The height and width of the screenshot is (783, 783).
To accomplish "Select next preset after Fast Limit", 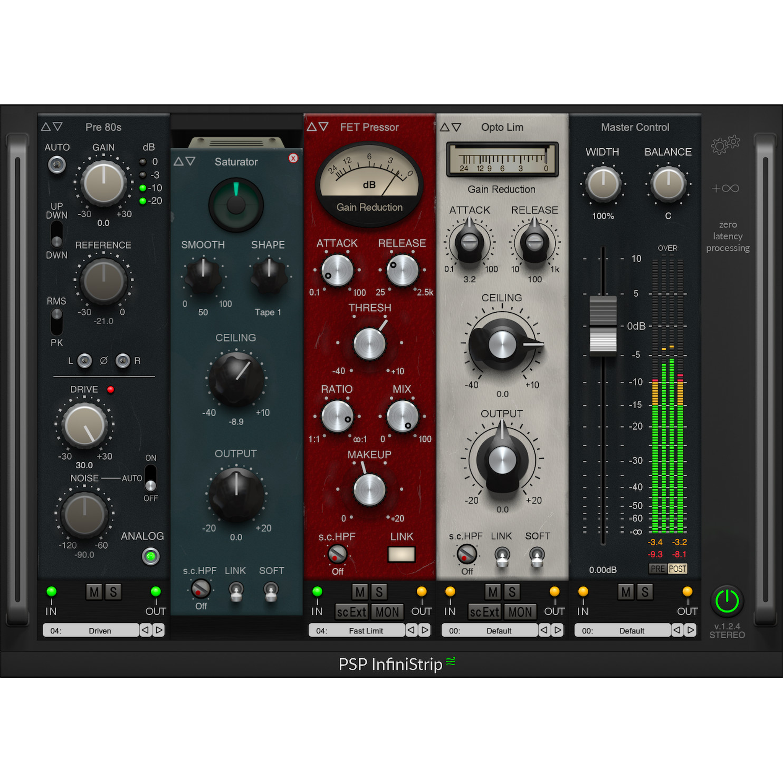I will (x=425, y=630).
